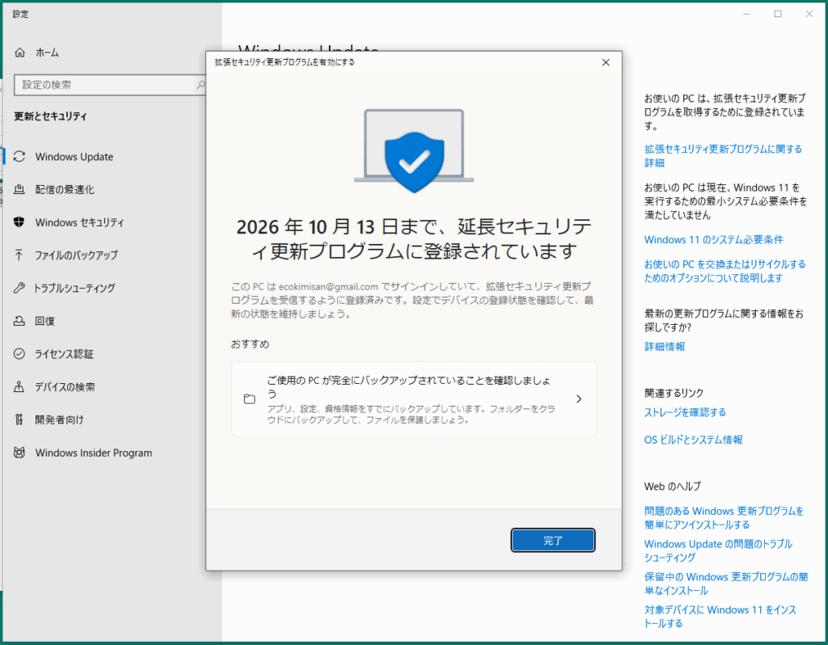The image size is (828, 645).
Task: Open ストレージを確認する link
Action: [685, 412]
